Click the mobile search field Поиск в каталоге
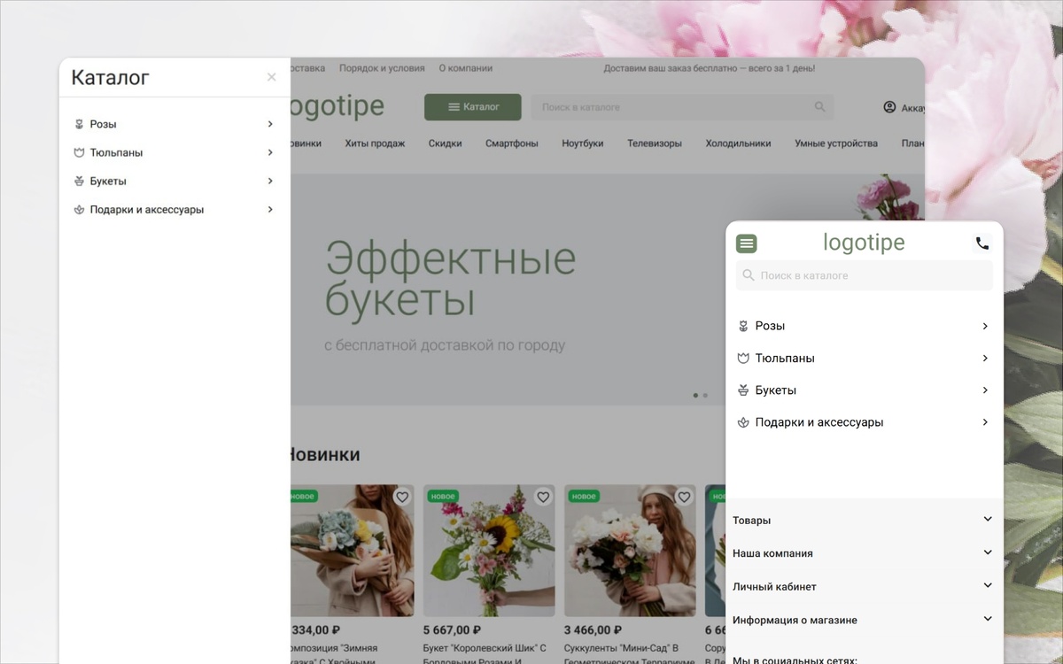 [865, 275]
